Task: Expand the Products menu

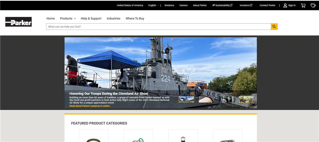Action: tap(68, 18)
